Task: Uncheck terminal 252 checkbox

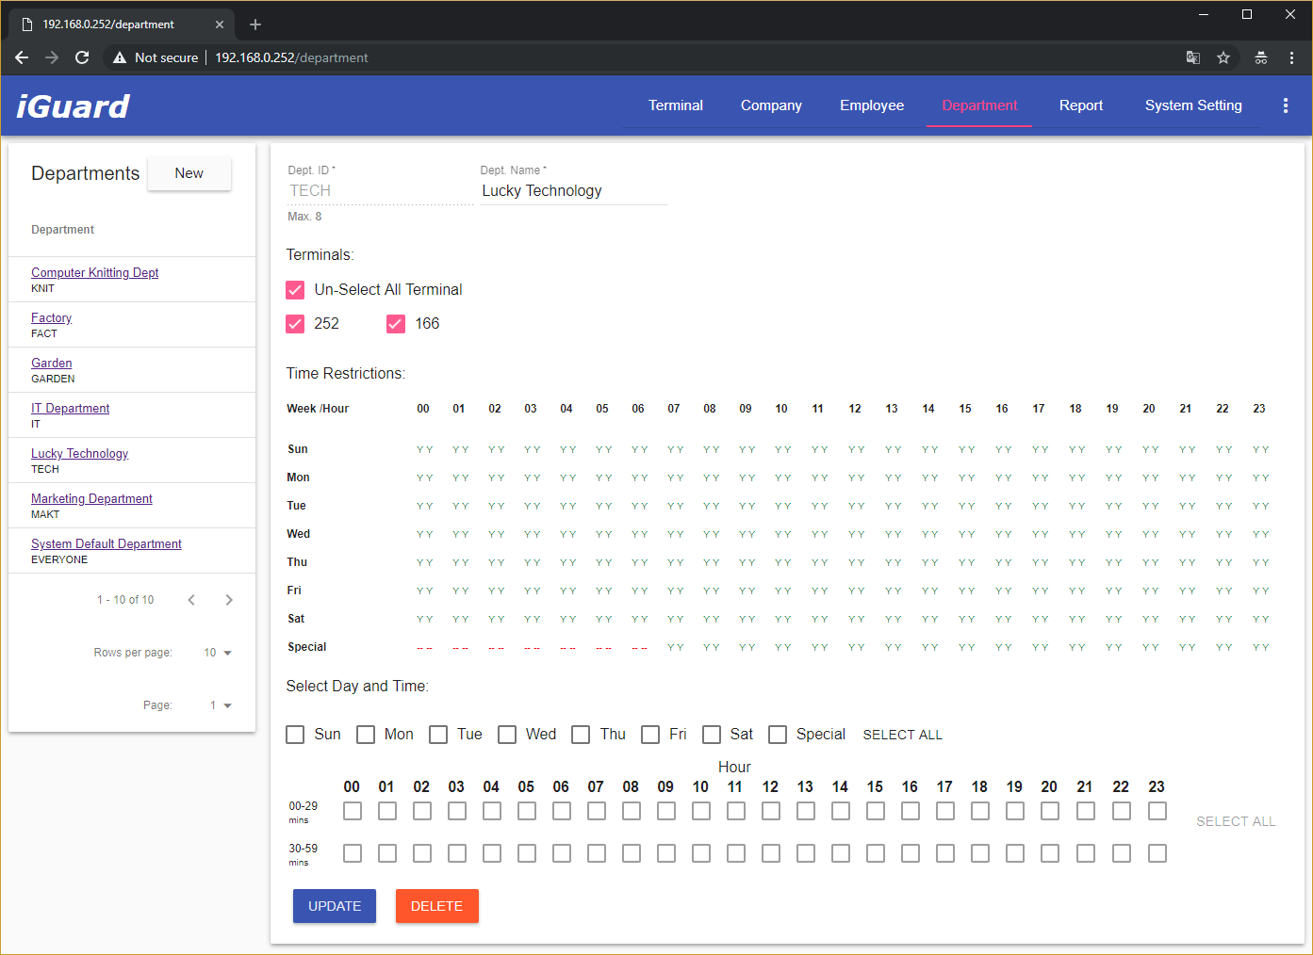Action: pos(295,324)
